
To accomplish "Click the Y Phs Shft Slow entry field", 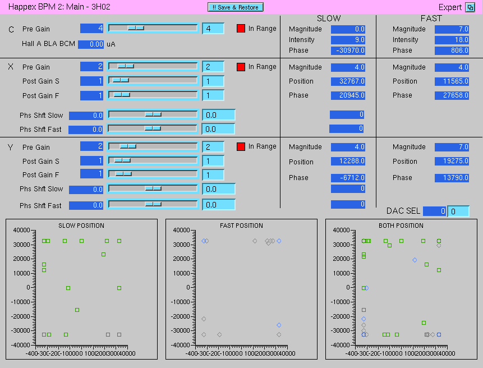I will (x=219, y=189).
